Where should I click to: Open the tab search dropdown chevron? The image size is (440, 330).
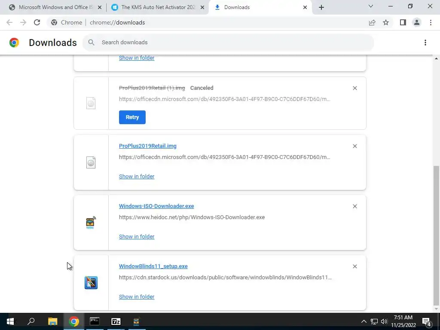pos(371,6)
